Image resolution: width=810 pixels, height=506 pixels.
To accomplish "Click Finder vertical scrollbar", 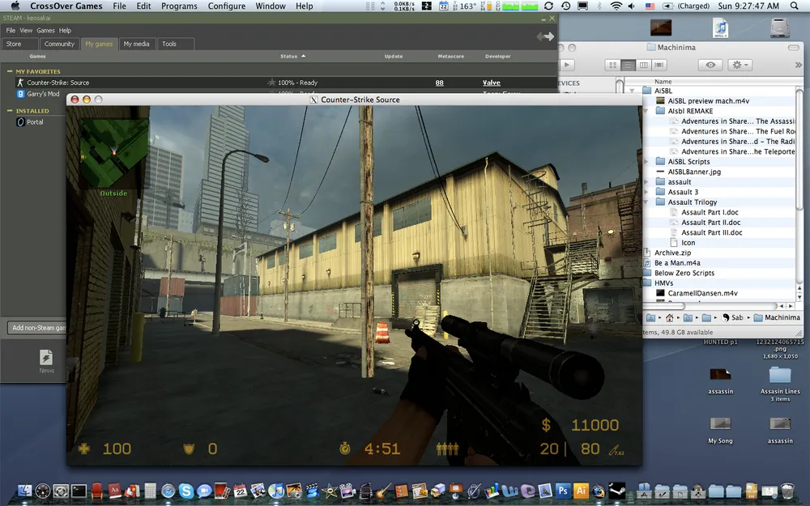I will (799, 149).
